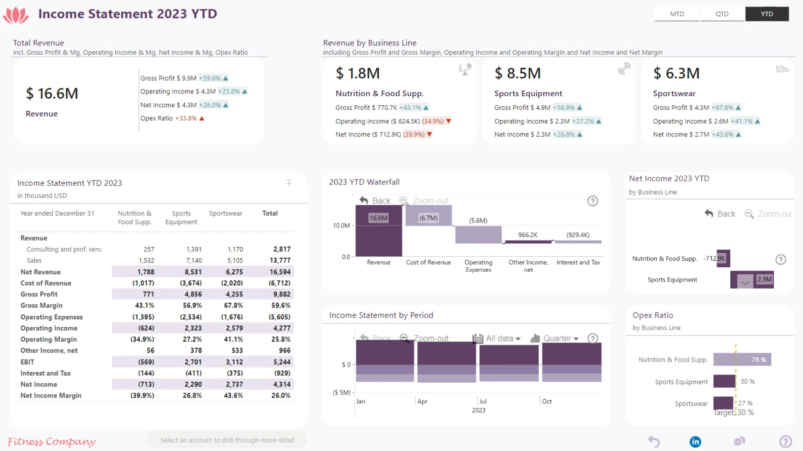The image size is (803, 451).
Task: Click the chevron on the Sports Equipment net income bar
Action: point(745,282)
